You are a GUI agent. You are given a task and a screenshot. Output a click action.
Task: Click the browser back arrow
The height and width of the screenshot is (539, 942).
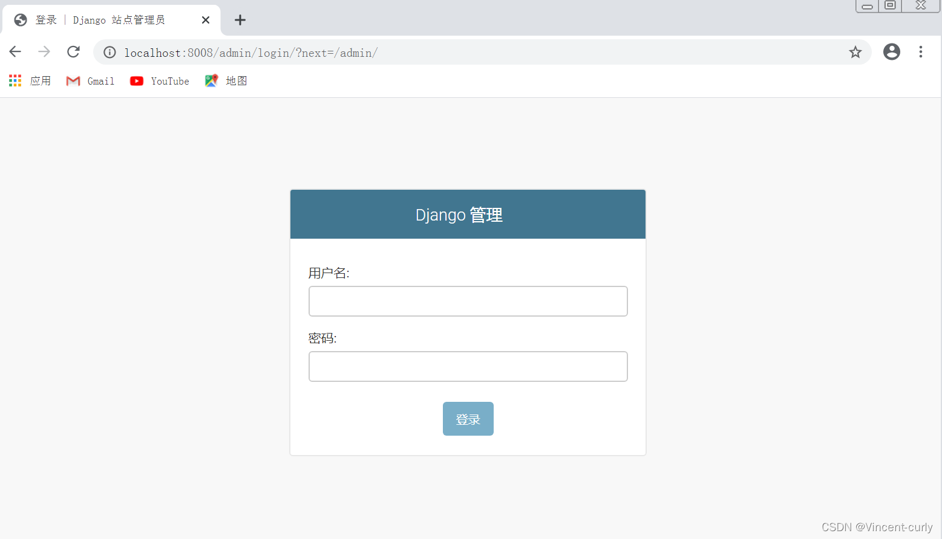tap(15, 52)
